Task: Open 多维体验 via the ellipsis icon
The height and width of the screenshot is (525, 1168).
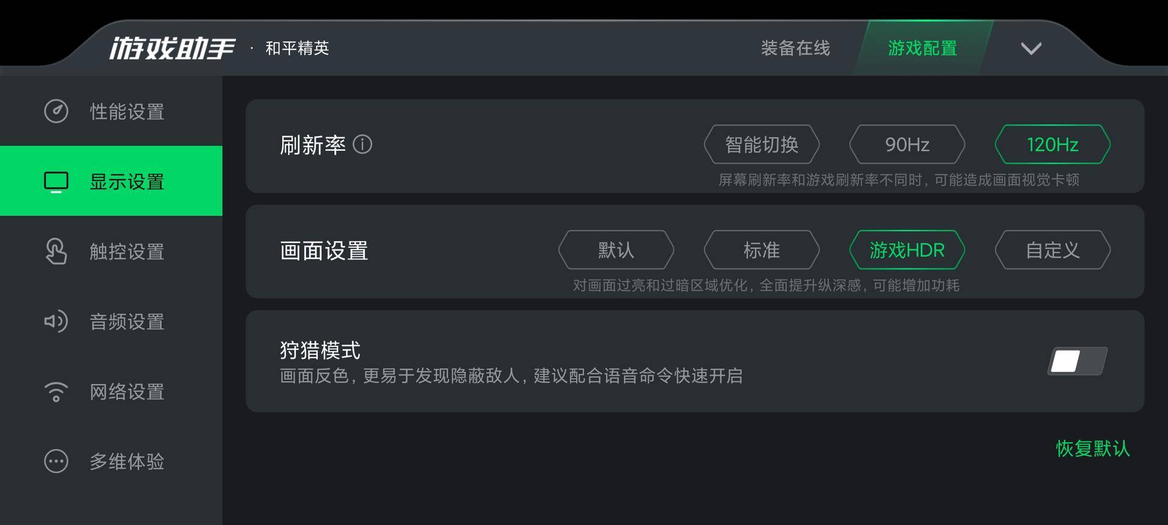Action: (x=56, y=461)
